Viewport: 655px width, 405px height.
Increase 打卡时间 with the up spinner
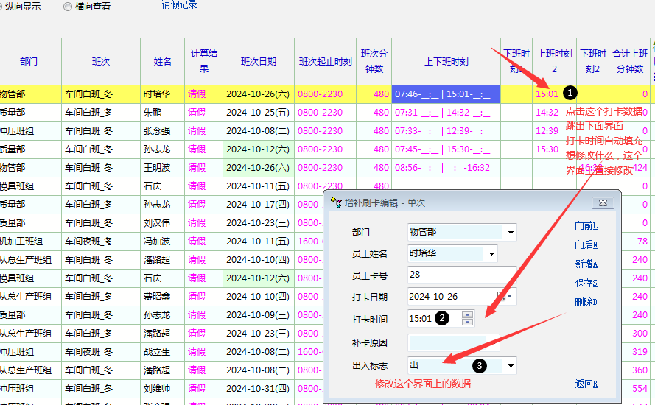467,315
